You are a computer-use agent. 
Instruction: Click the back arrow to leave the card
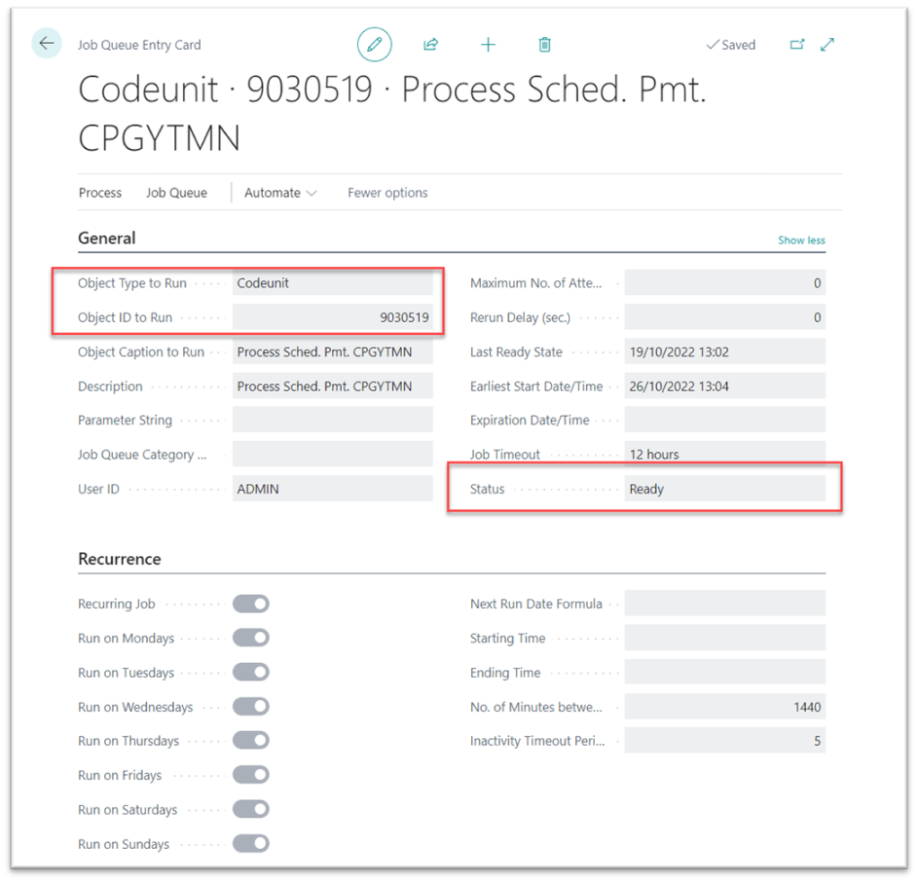click(46, 44)
